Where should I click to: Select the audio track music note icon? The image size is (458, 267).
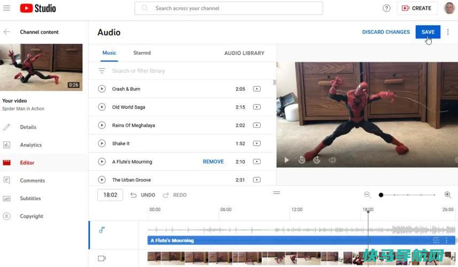pos(102,230)
